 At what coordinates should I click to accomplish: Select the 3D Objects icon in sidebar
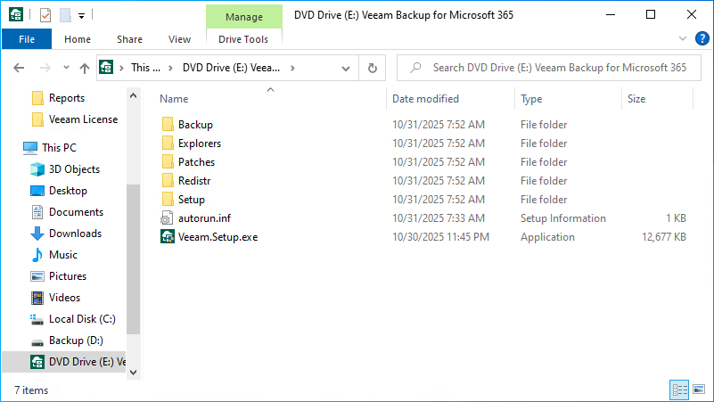(37, 169)
